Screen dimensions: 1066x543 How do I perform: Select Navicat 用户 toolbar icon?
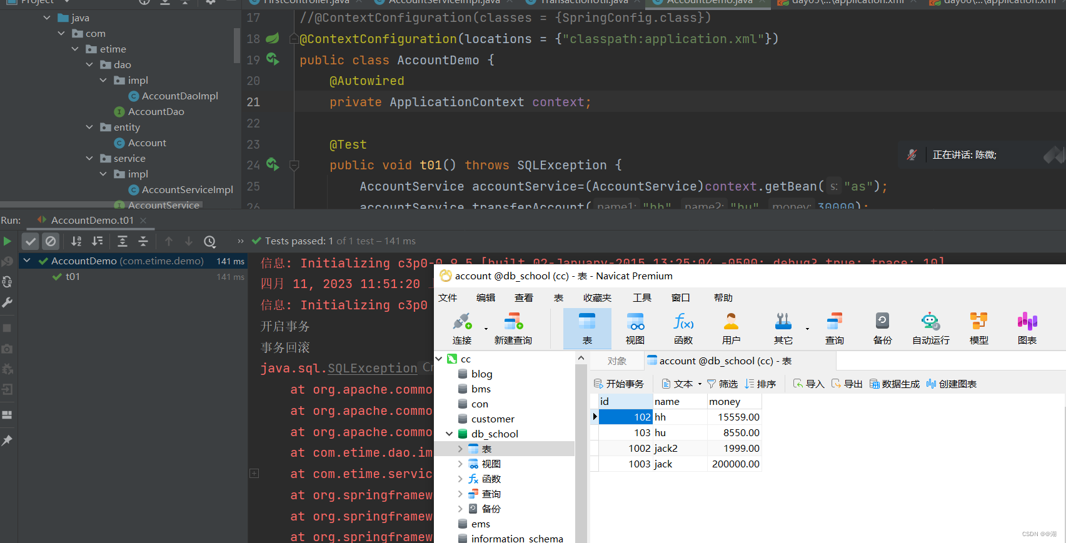pyautogui.click(x=731, y=329)
